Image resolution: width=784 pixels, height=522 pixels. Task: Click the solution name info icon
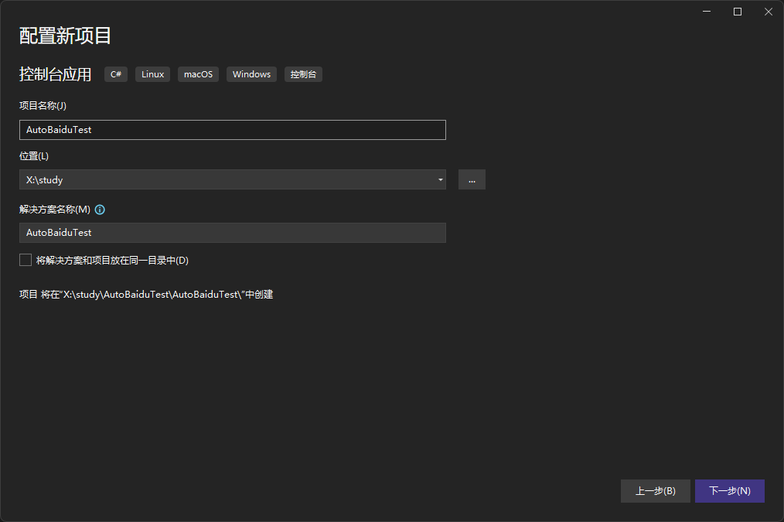(x=100, y=210)
